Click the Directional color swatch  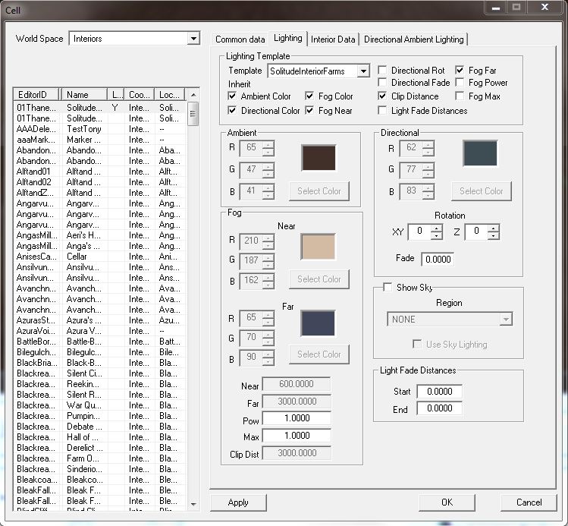(x=480, y=153)
